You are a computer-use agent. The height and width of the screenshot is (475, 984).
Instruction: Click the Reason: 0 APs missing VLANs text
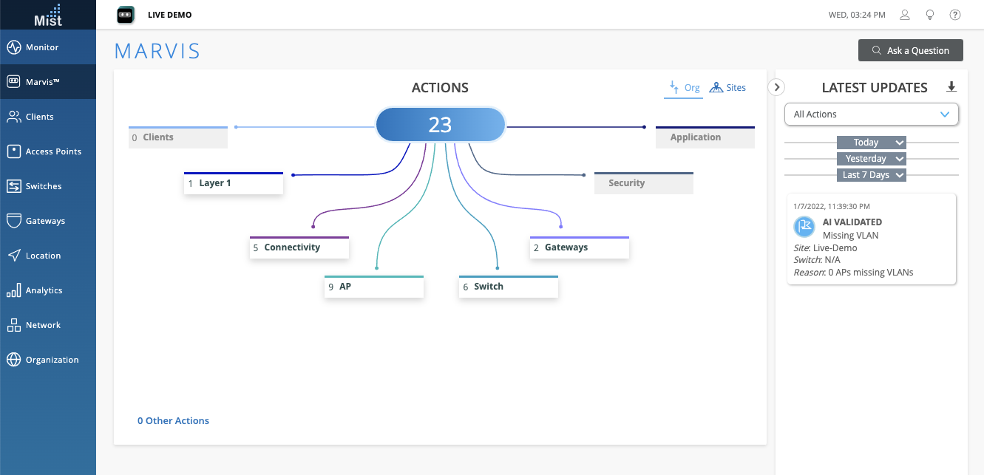pyautogui.click(x=854, y=273)
